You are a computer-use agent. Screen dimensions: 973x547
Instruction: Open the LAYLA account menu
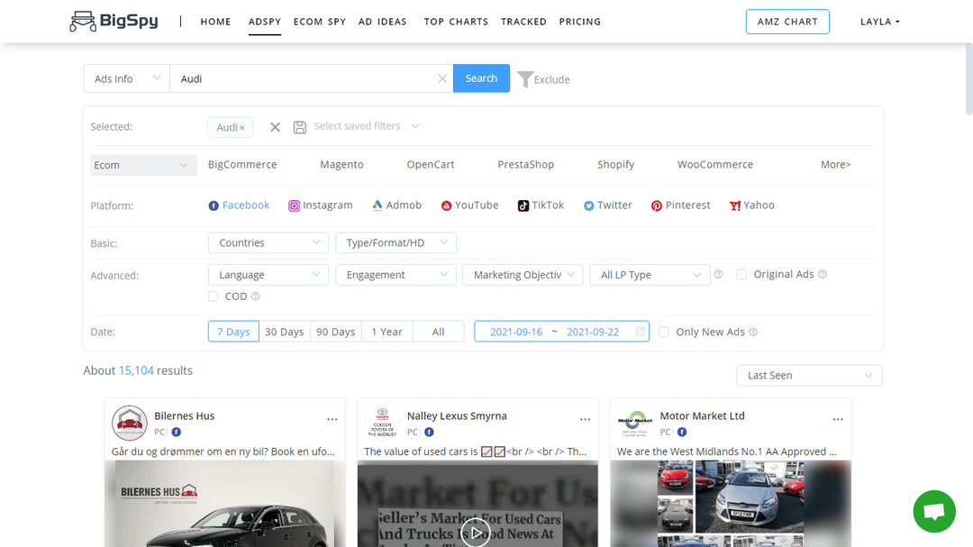tap(879, 22)
